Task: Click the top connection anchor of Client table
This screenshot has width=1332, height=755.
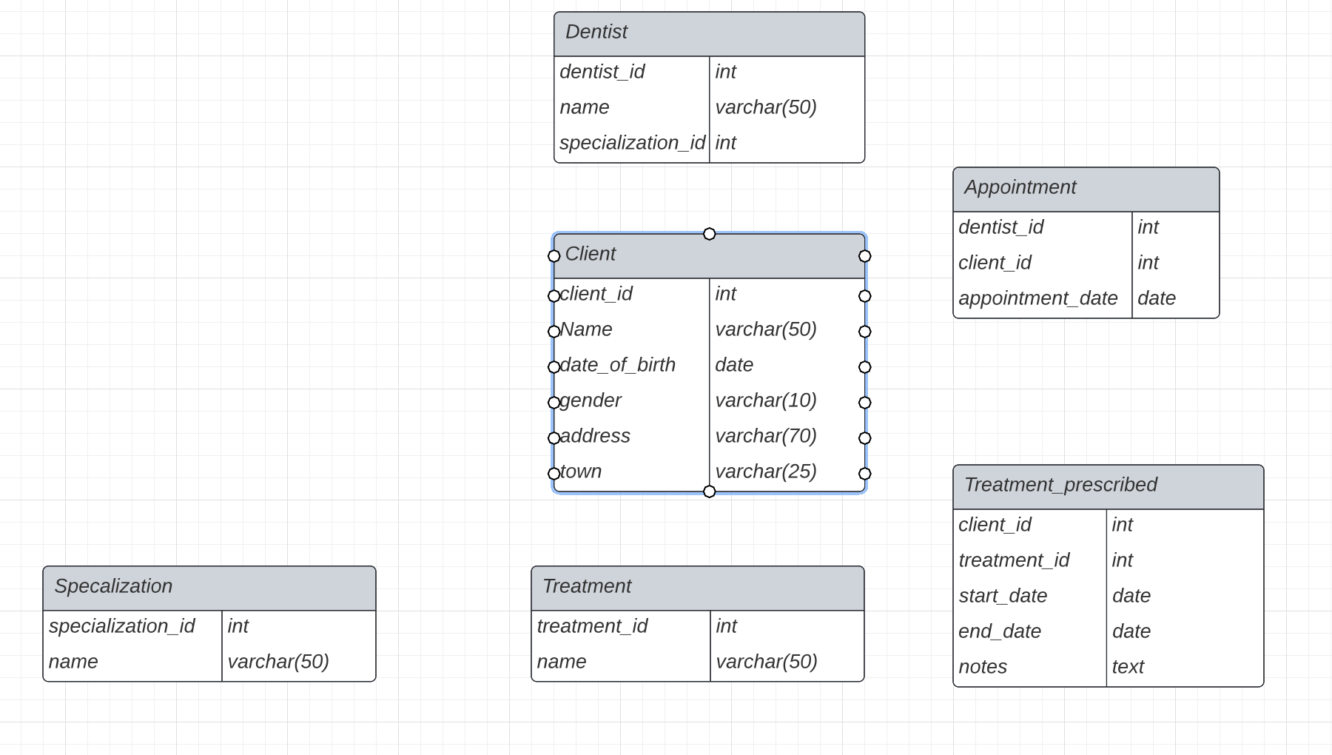Action: (x=710, y=233)
